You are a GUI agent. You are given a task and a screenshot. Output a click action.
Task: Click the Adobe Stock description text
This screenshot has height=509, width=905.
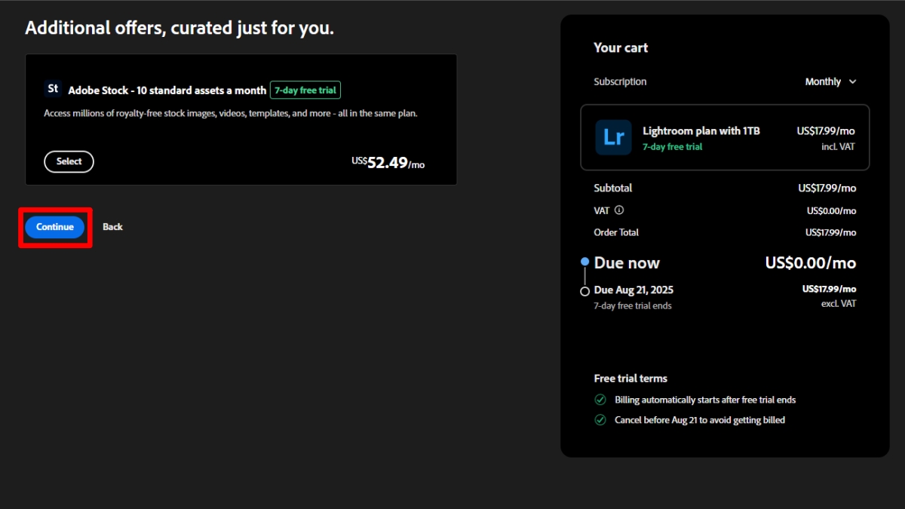point(231,113)
